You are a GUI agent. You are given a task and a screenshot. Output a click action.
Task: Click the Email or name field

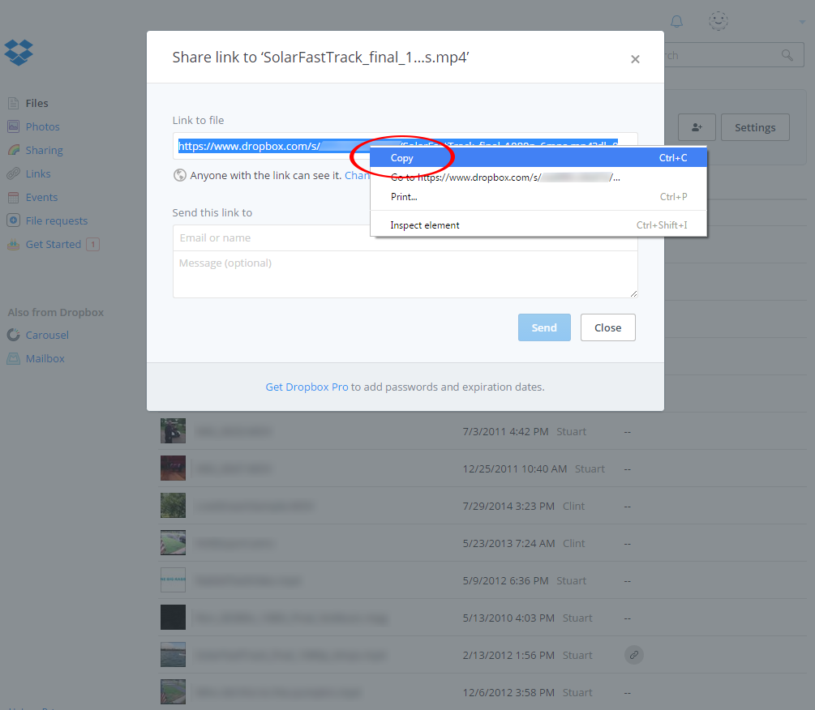click(x=405, y=237)
